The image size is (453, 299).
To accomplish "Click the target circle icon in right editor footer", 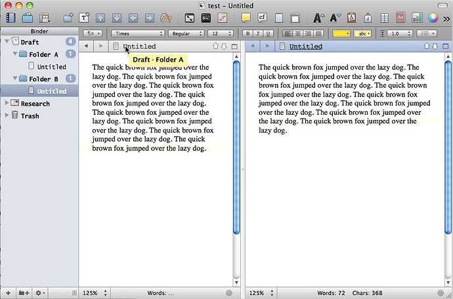I will pos(445,293).
